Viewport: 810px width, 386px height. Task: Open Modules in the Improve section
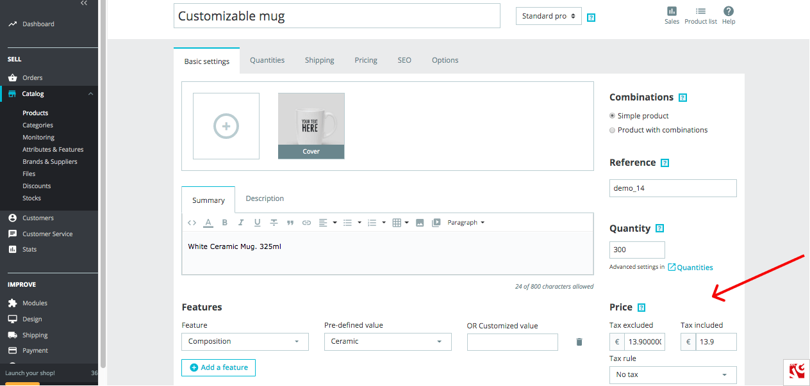tap(35, 303)
